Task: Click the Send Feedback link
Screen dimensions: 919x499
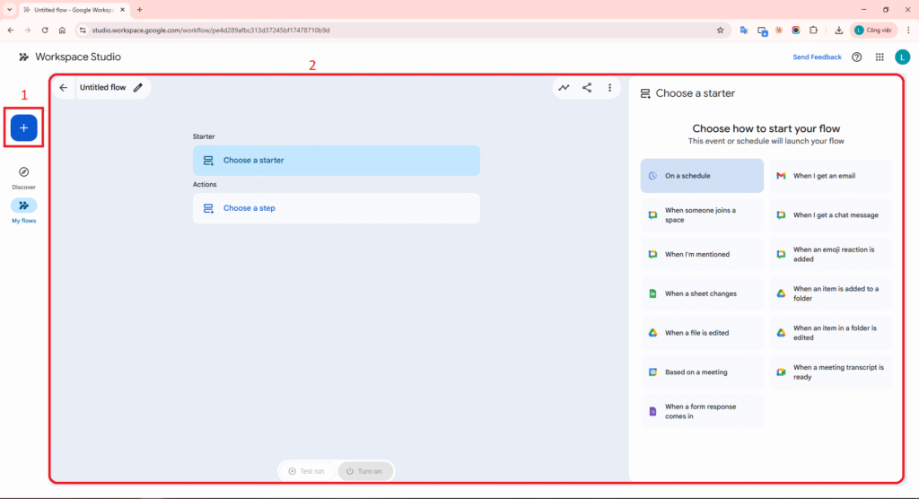Action: [817, 57]
